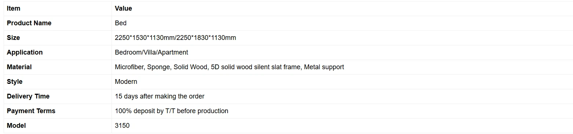573x134 pixels.
Task: Select the Delivery Time row label
Action: click(58, 96)
